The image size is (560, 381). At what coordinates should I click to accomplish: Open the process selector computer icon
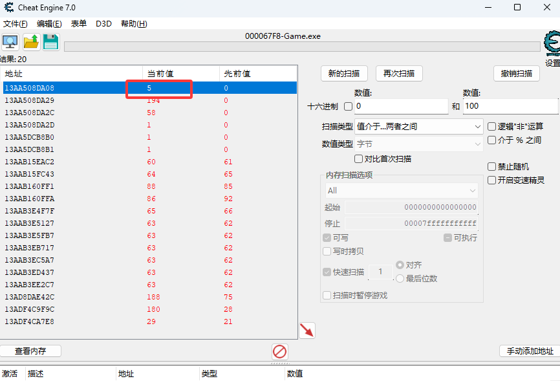click(10, 42)
